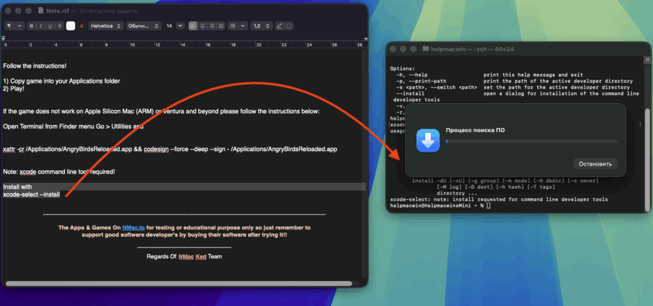653x306 pixels.
Task: Click the highlight pen icon
Action: pos(279,25)
